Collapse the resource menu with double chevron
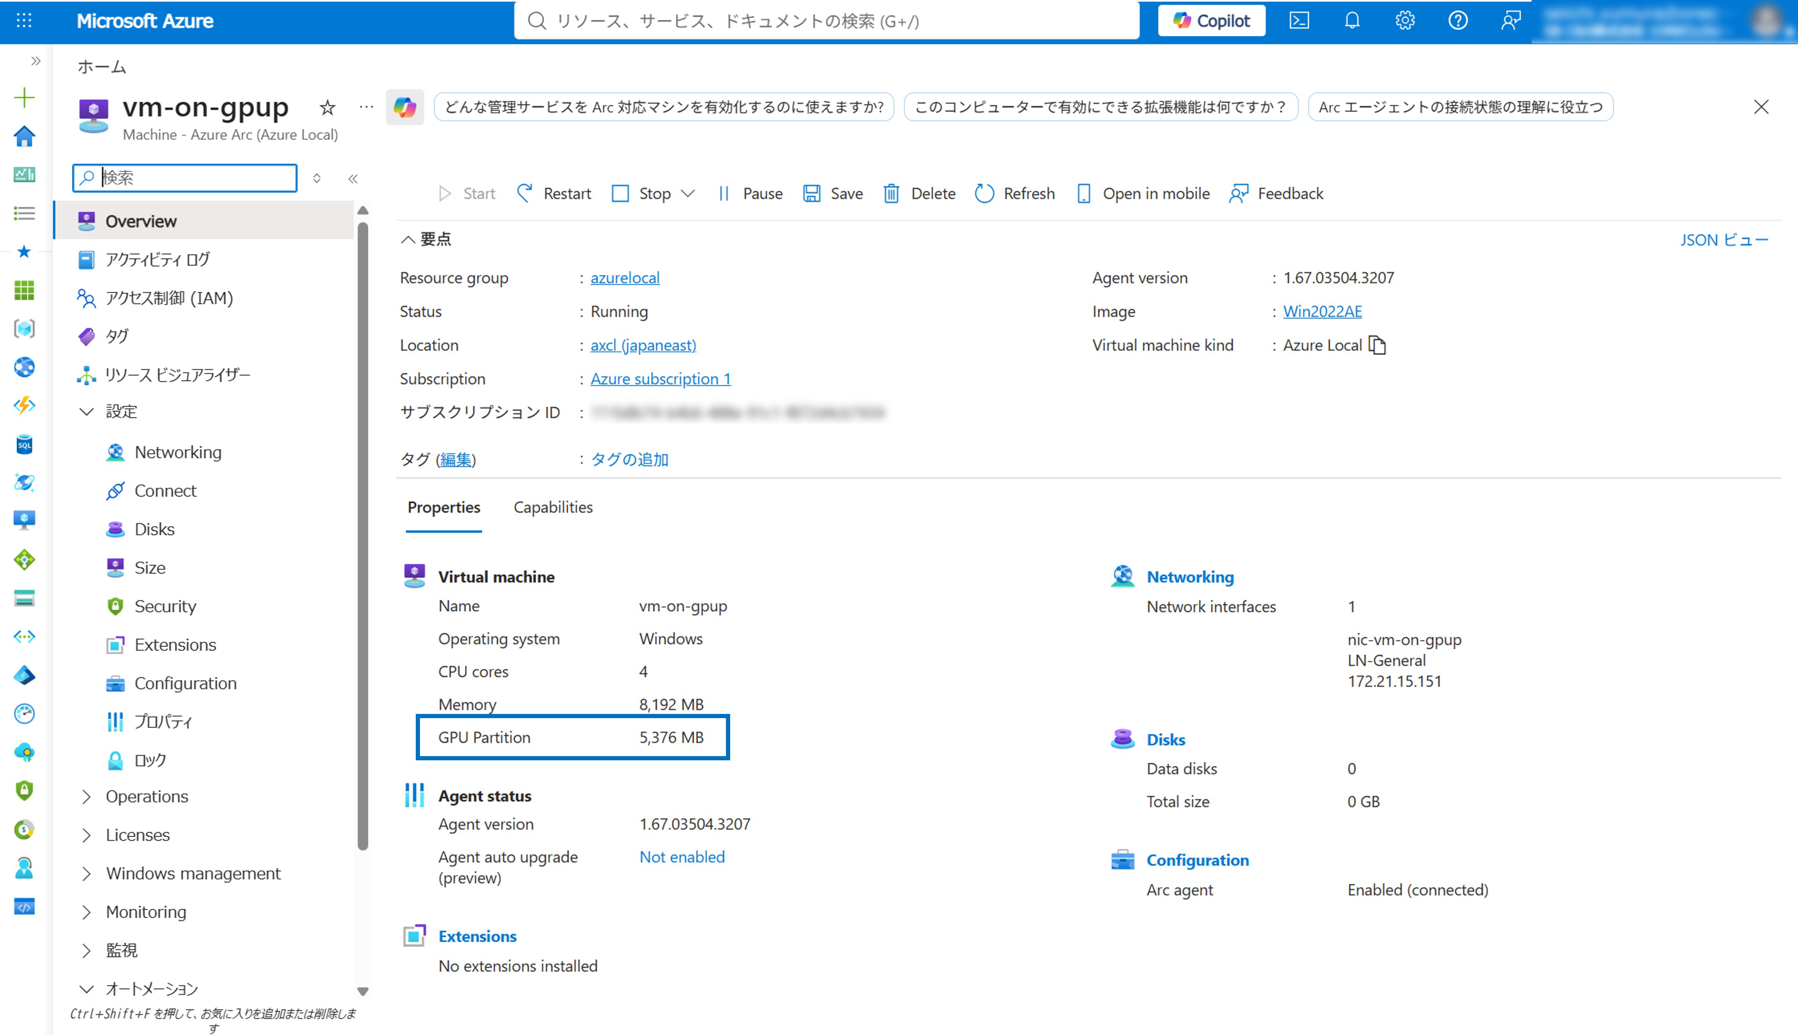This screenshot has height=1035, width=1798. [352, 178]
